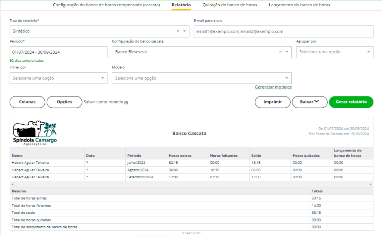Screen dimensions: 382x236
Task: Click Total de horas faltantes summary row
Action: point(191,205)
